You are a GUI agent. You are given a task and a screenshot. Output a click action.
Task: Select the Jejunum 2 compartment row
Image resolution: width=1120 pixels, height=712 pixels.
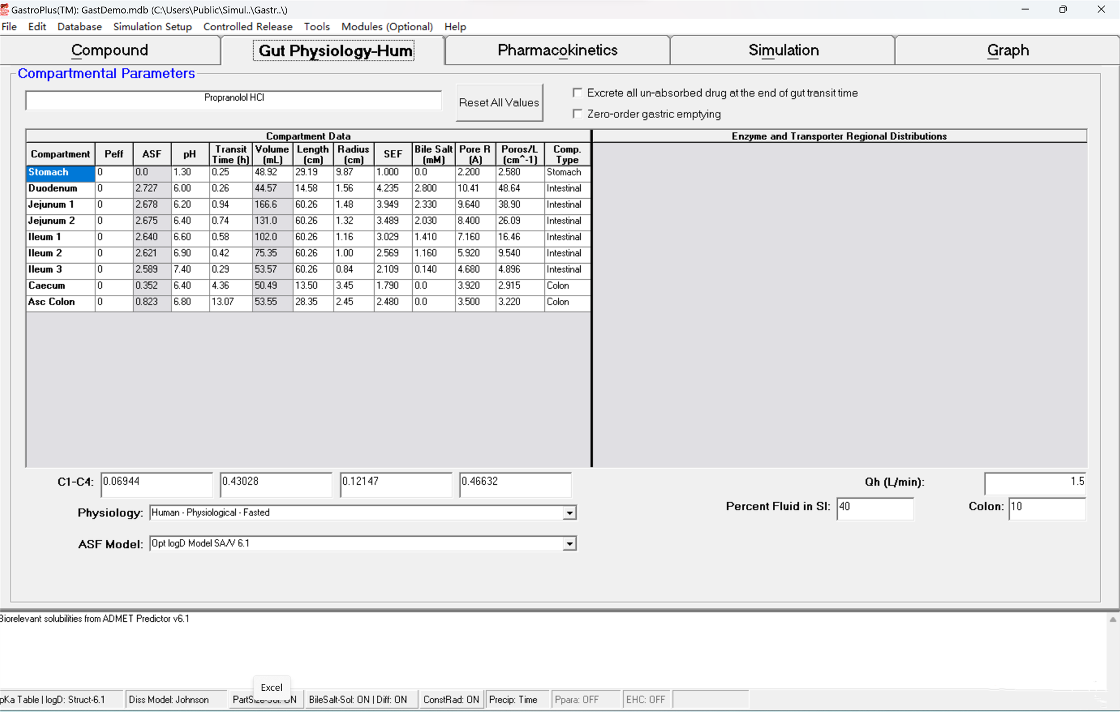tap(60, 221)
